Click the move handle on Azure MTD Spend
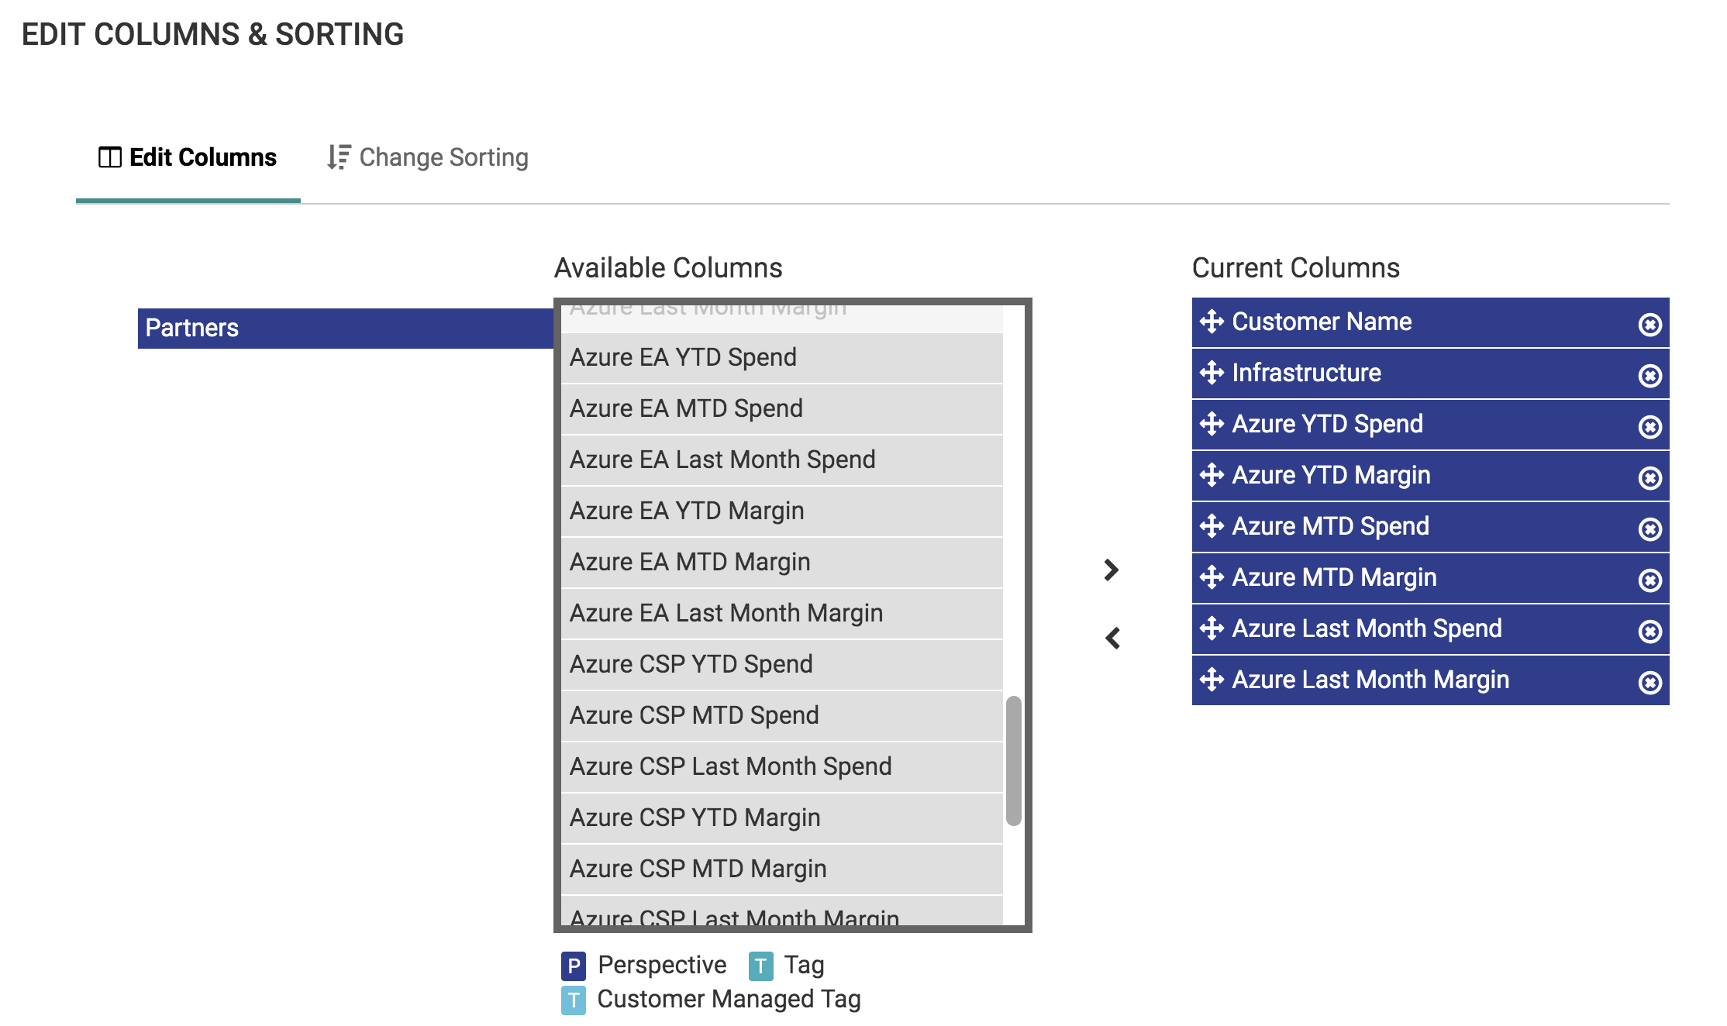Viewport: 1727px width, 1026px height. tap(1212, 527)
